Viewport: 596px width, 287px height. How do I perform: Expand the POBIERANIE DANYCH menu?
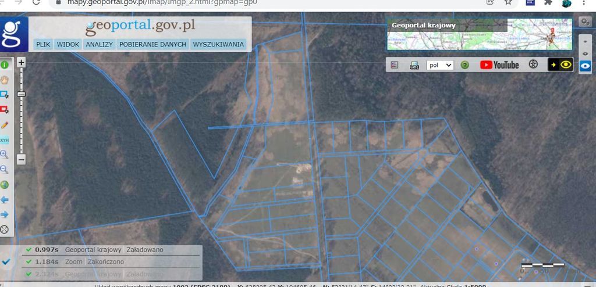pos(152,44)
